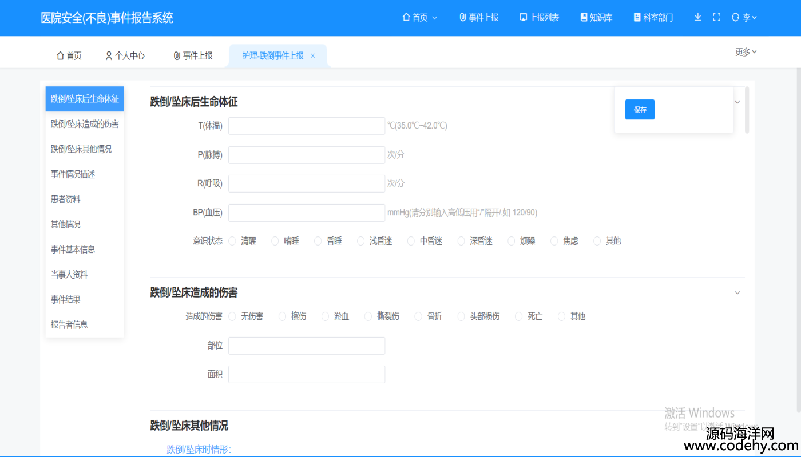
Task: Click the 事件上报 paperclip icon in header
Action: (x=462, y=17)
